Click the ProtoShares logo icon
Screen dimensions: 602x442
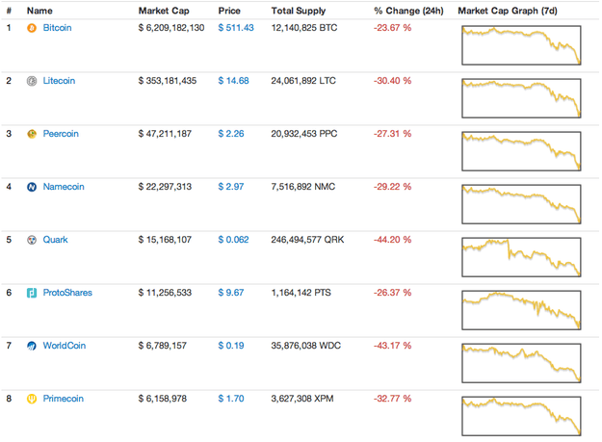click(32, 293)
